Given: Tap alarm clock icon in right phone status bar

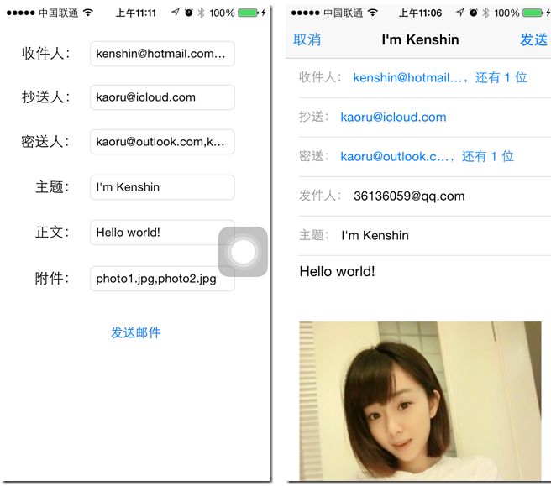Looking at the screenshot, I should click(x=474, y=13).
